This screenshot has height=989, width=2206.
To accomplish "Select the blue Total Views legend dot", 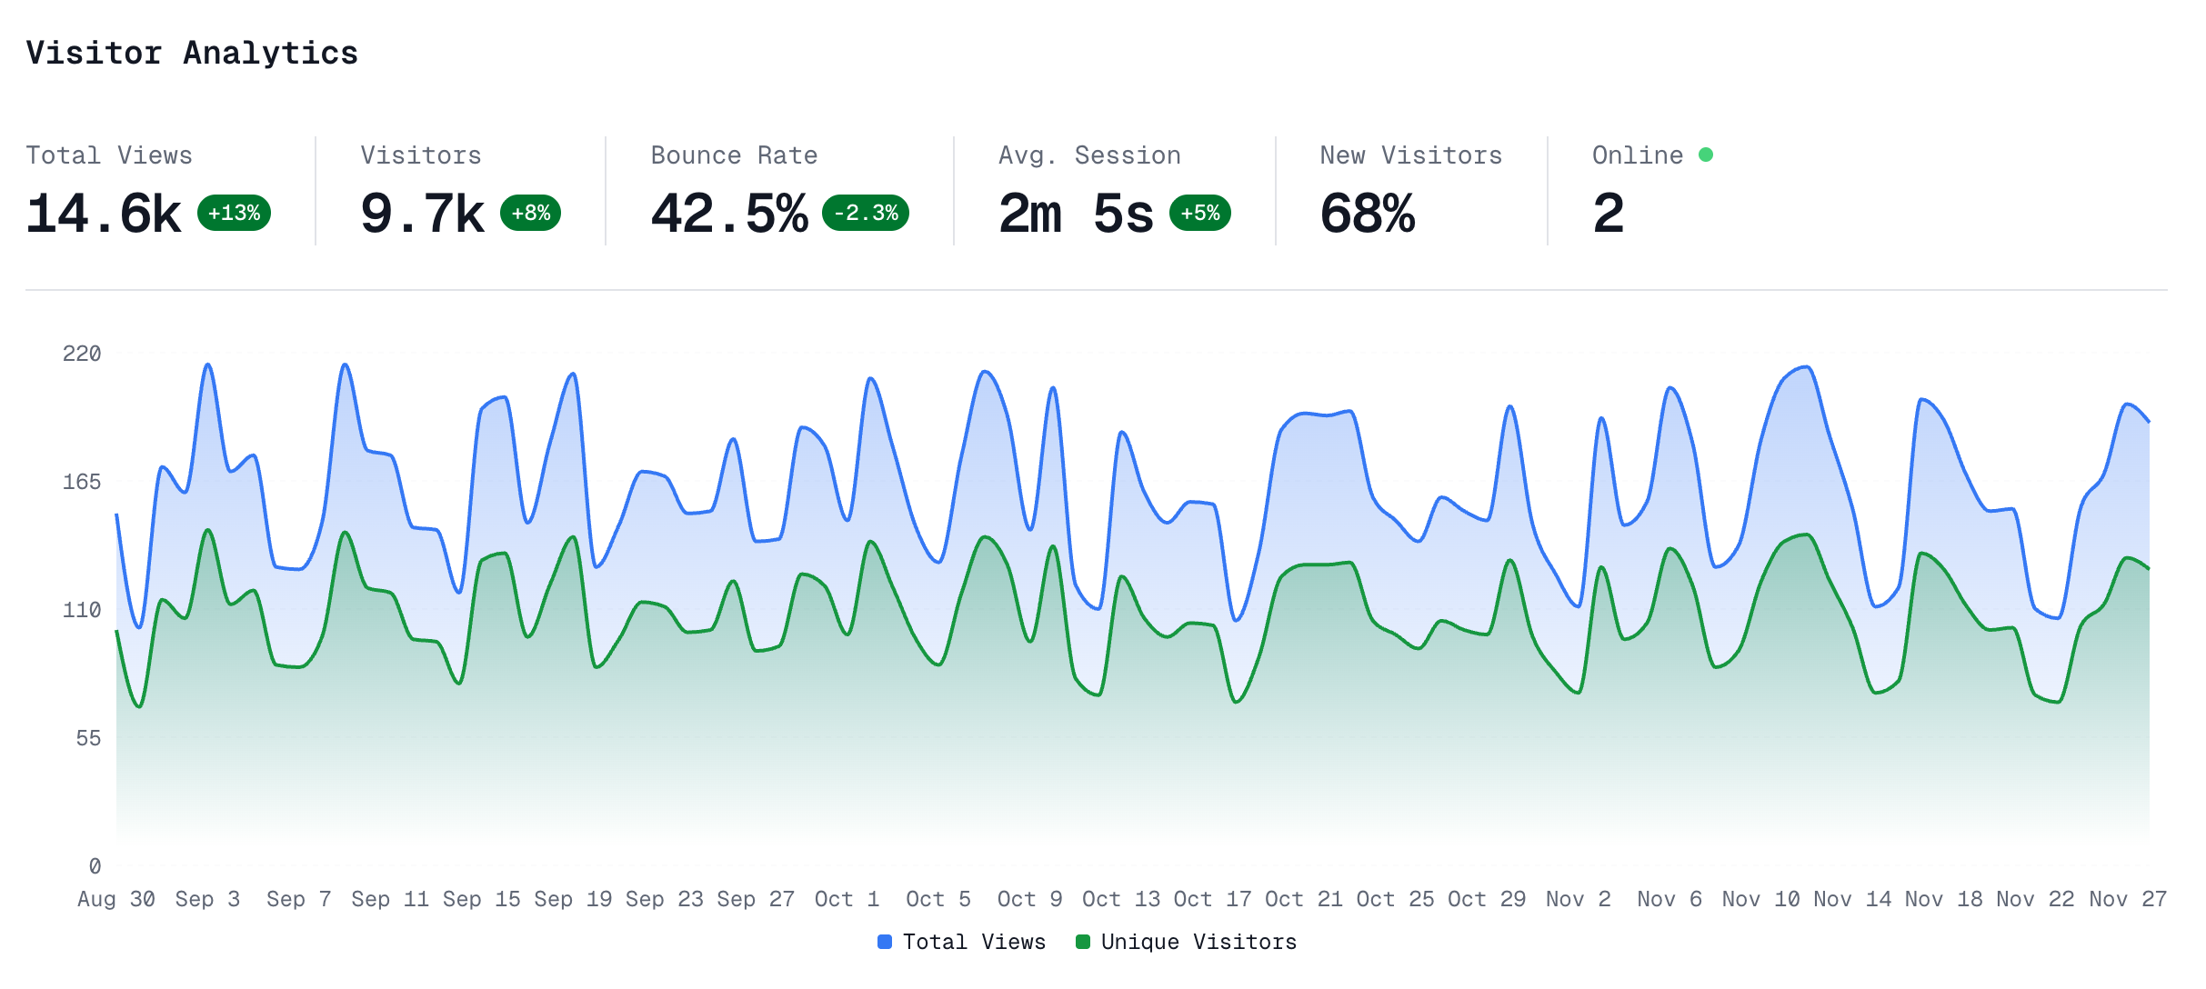I will (x=884, y=943).
